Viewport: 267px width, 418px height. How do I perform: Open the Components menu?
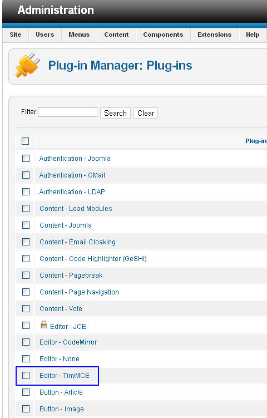[163, 35]
